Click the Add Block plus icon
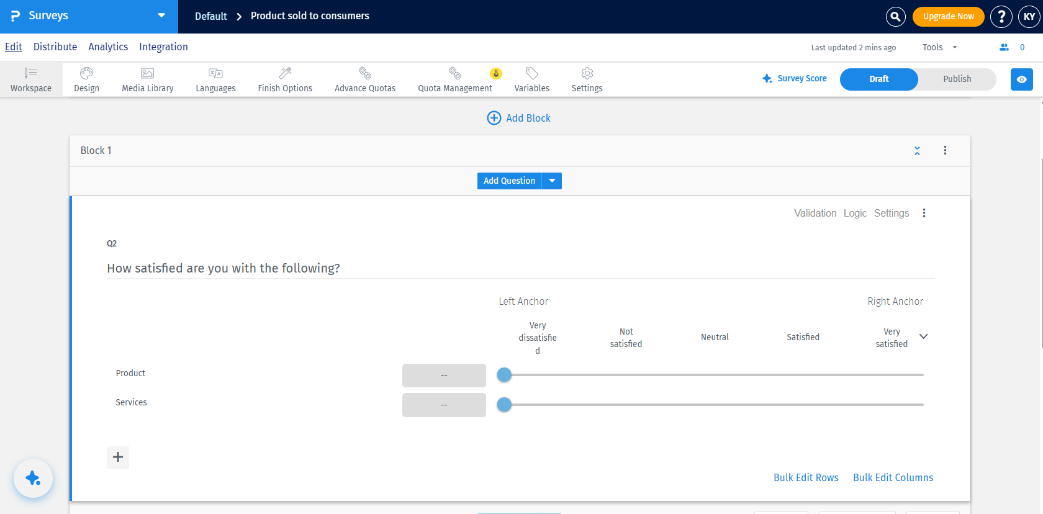 tap(494, 118)
